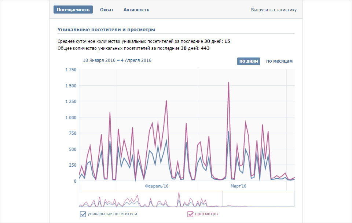The width and height of the screenshot is (352, 223).
Task: Click the Февраль'16 axis label
Action: coord(157,186)
